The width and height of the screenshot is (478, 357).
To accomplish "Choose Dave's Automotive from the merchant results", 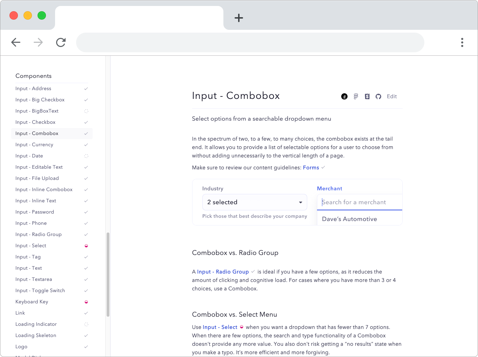I will point(349,218).
